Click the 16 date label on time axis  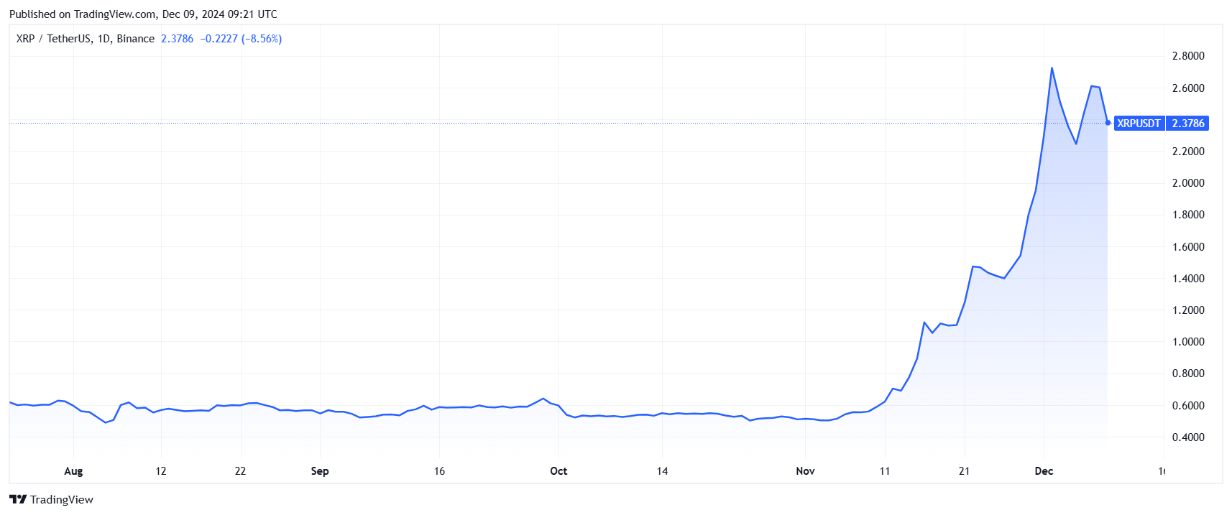click(x=439, y=471)
